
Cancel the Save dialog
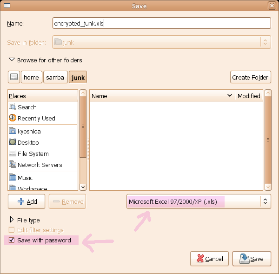coord(209,259)
